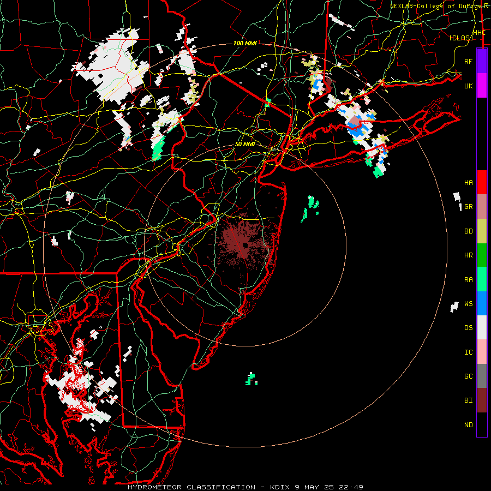
Task: Click the light pink IC ice crystals swatch
Action: point(482,352)
